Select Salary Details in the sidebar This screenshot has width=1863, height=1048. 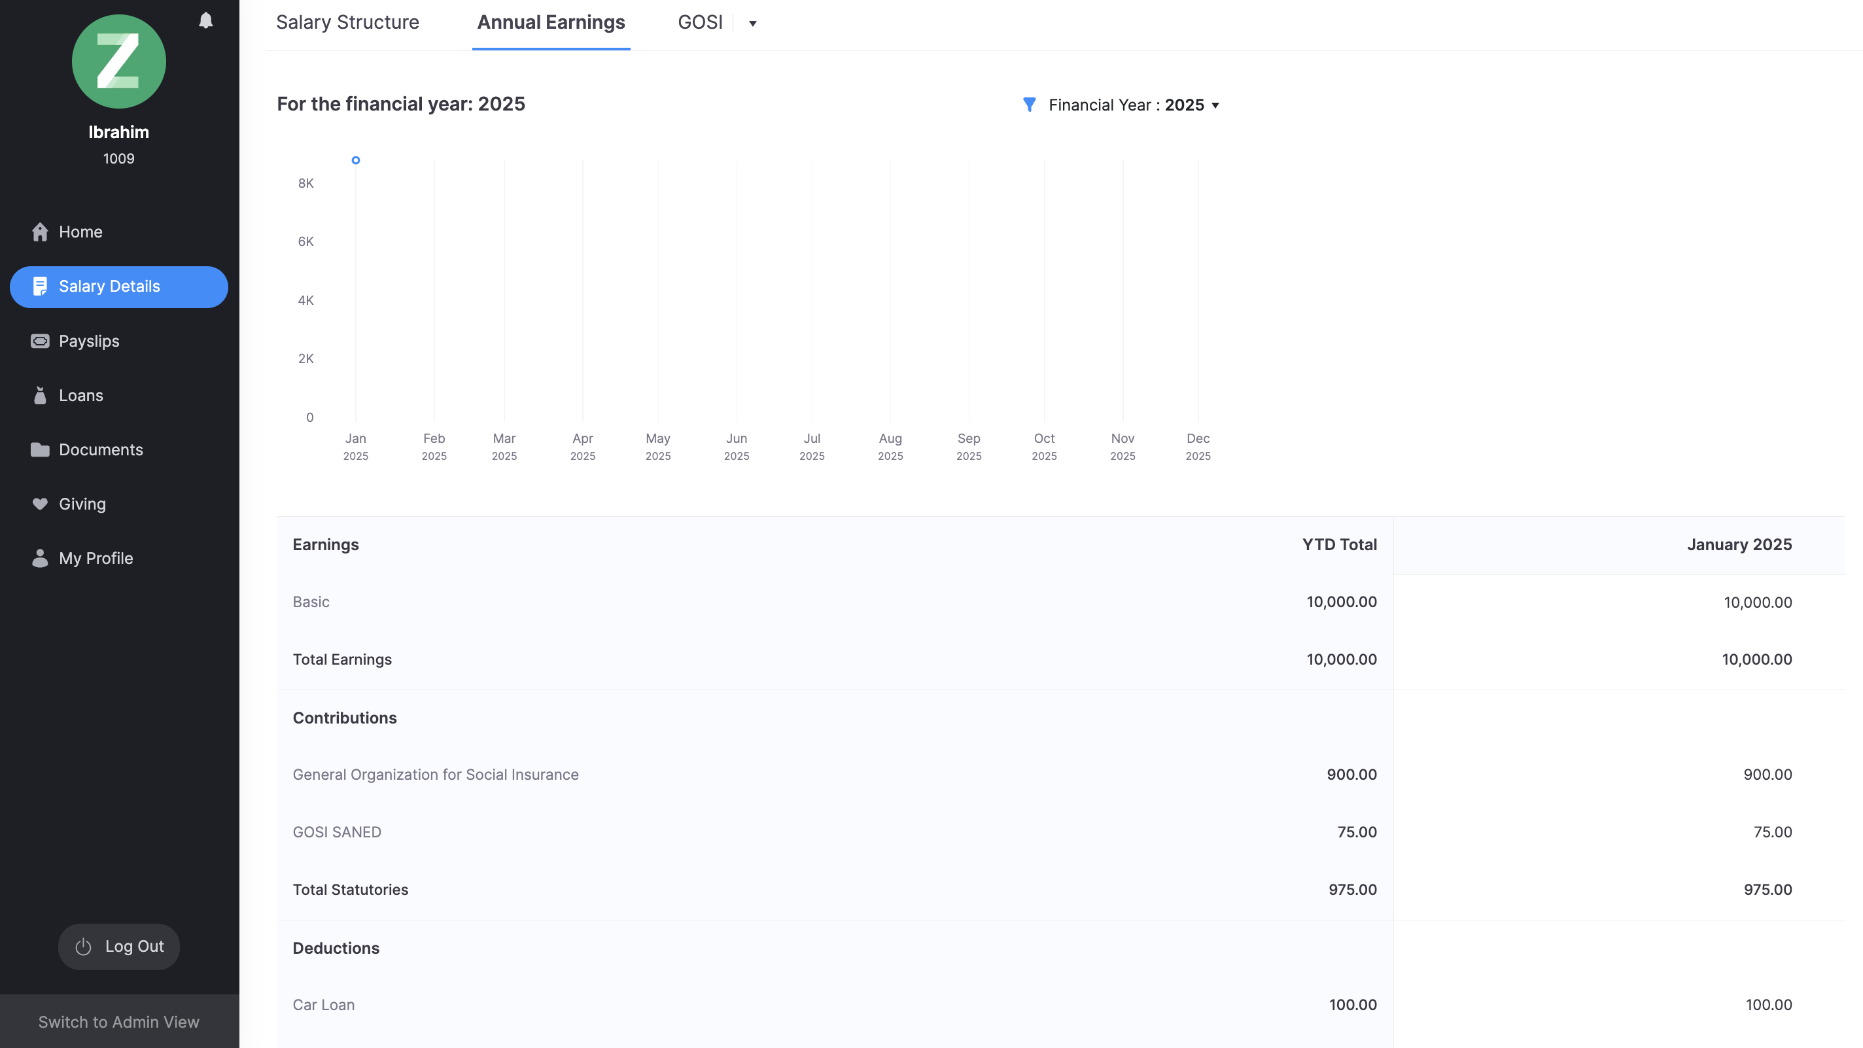118,287
